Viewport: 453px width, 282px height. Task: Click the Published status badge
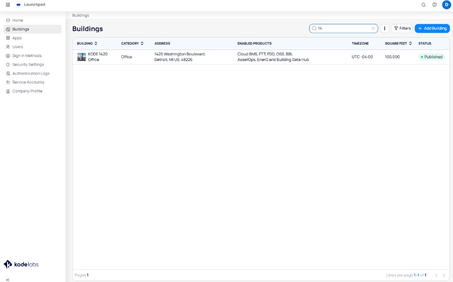pos(432,57)
